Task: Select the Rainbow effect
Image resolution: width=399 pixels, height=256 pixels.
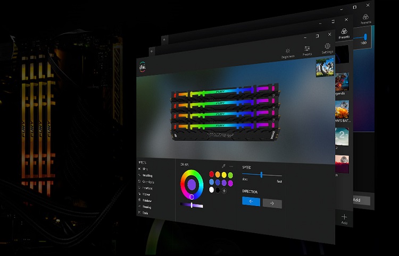Action: pyautogui.click(x=145, y=201)
